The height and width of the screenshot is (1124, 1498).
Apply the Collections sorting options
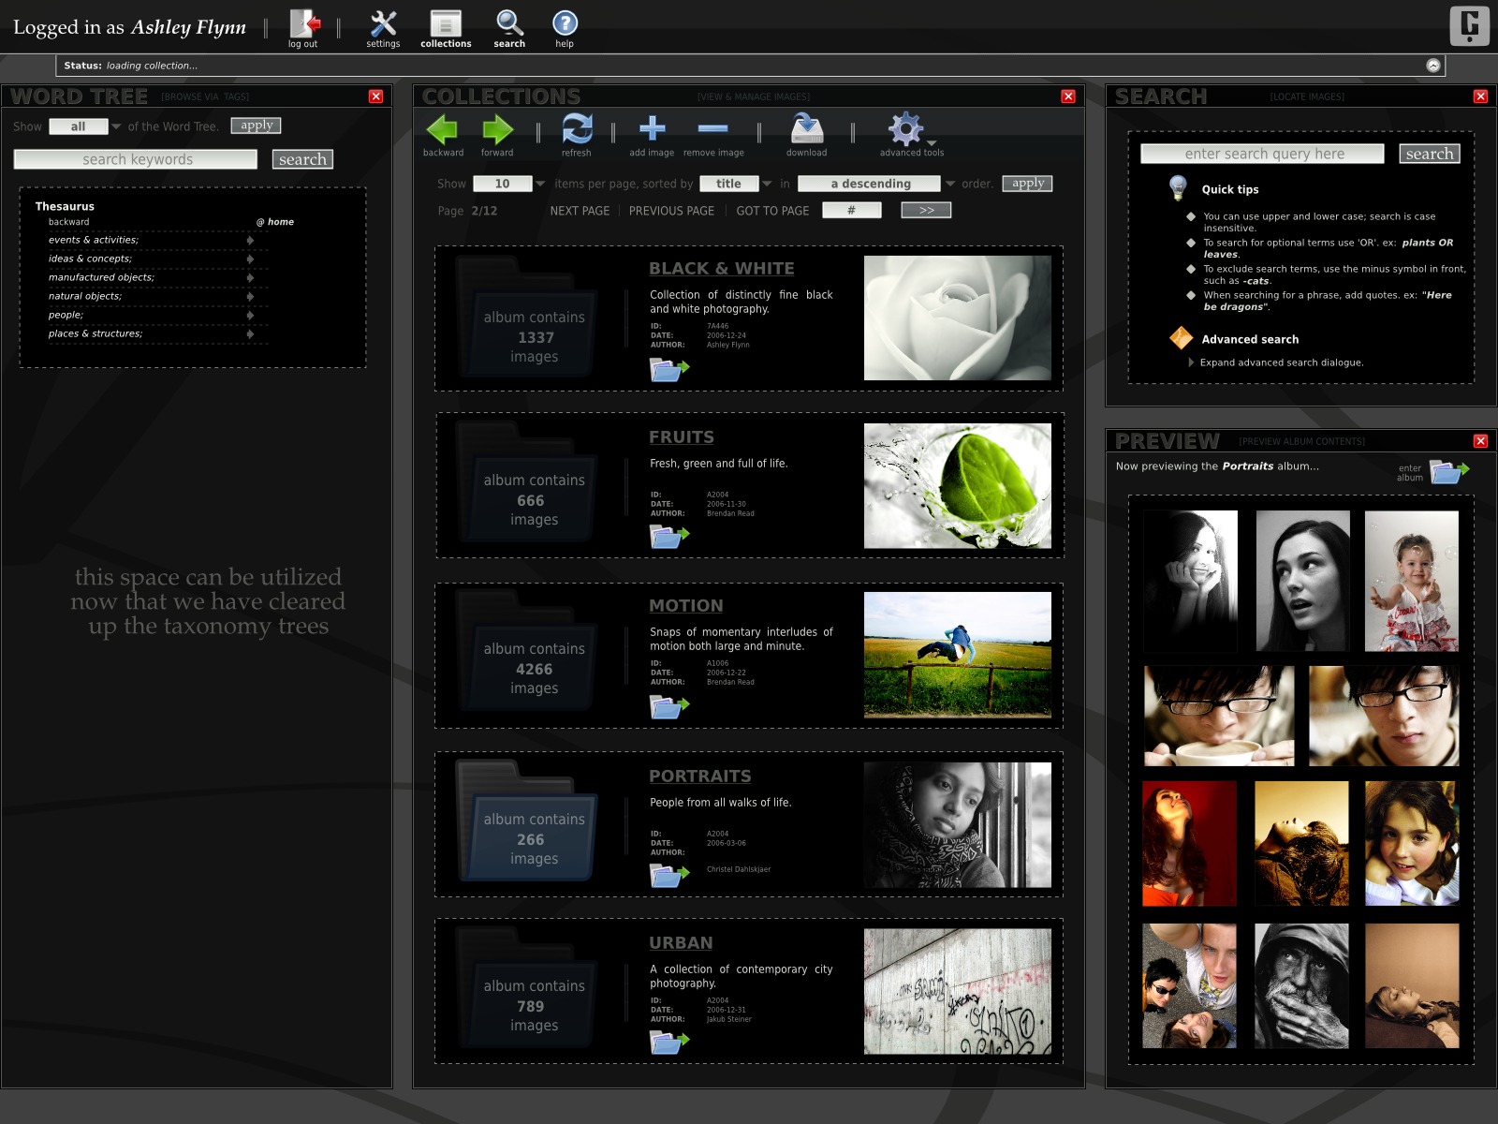tap(1028, 184)
